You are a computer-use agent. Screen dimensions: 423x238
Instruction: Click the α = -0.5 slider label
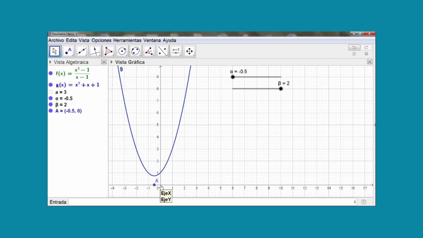click(x=239, y=72)
